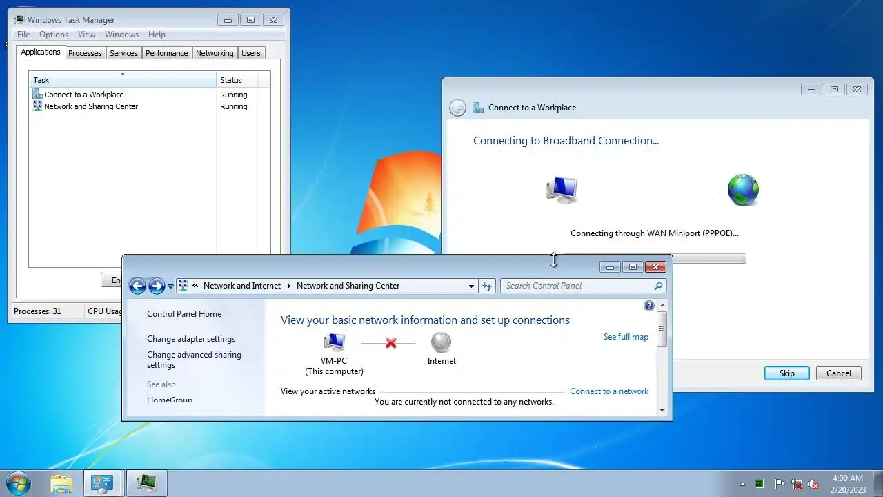Image resolution: width=883 pixels, height=497 pixels.
Task: Open the Action Center flag icon
Action: point(780,484)
